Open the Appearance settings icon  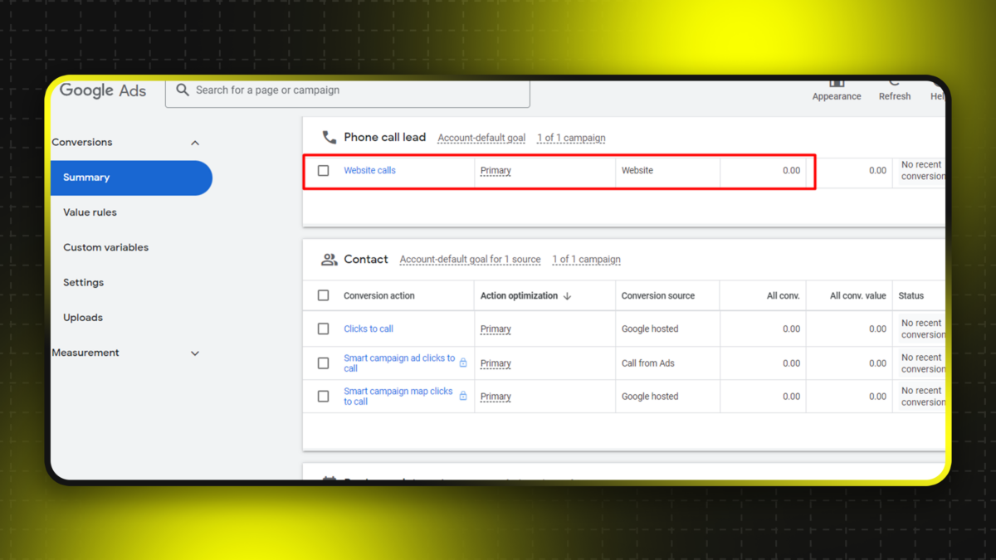(836, 84)
